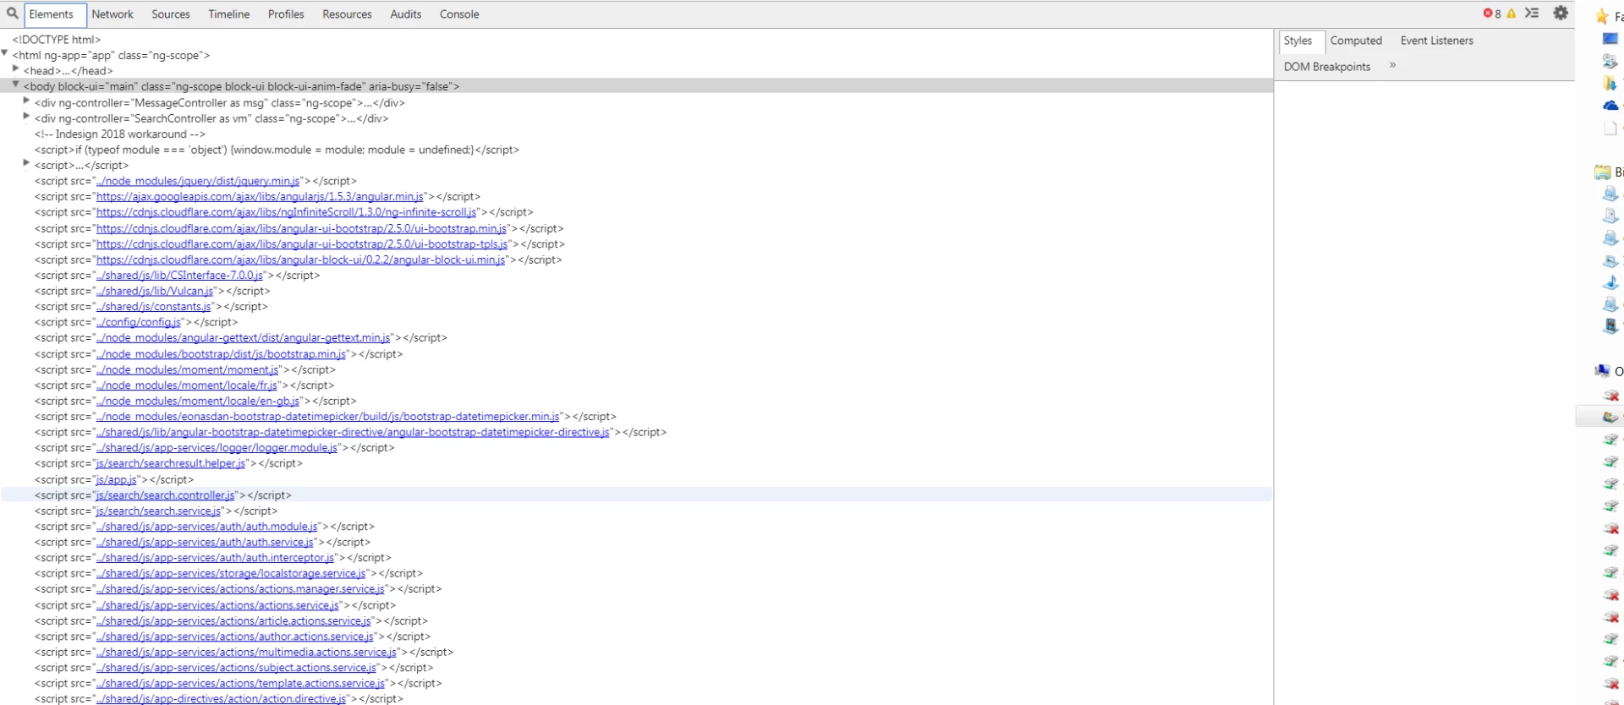The image size is (1624, 705).
Task: Open the article.actions.service.js link
Action: [233, 621]
